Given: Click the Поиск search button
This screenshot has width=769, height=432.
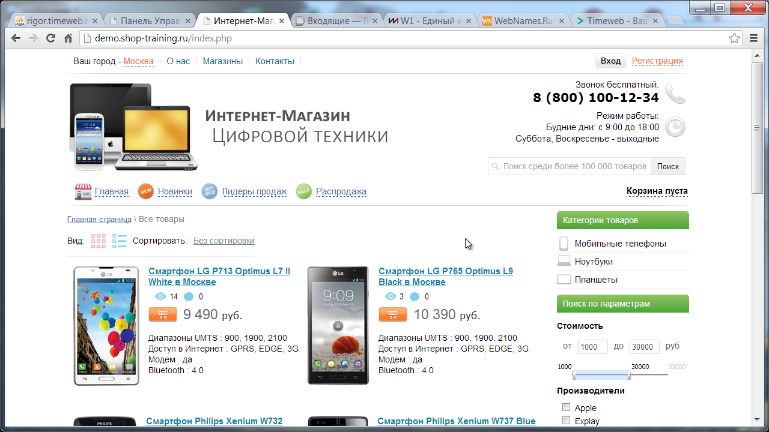Looking at the screenshot, I should point(668,166).
